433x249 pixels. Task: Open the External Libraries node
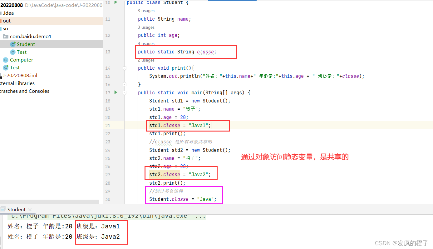coord(17,83)
